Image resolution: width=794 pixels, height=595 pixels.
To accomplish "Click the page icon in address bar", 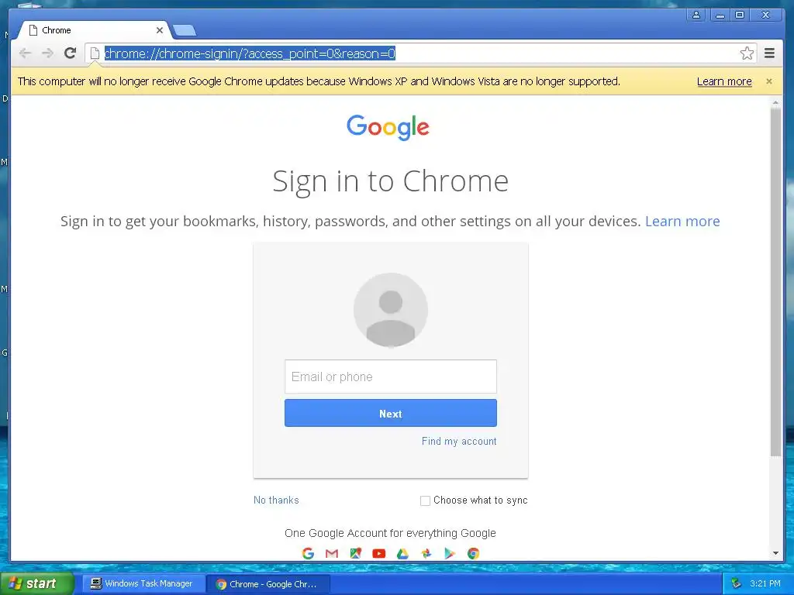I will pos(94,53).
